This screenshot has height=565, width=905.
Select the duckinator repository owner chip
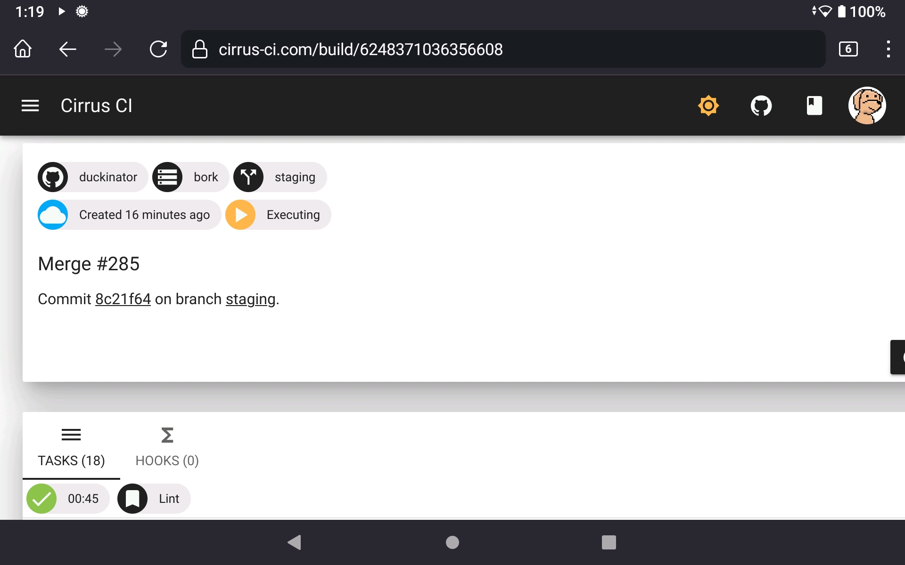click(92, 177)
